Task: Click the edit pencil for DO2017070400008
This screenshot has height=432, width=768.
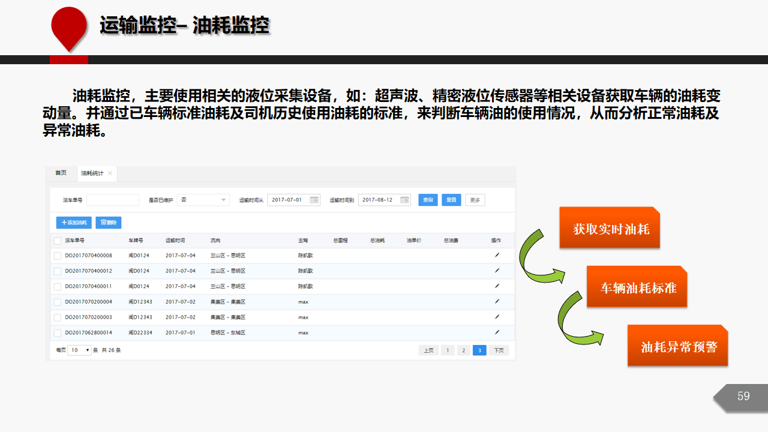Action: [x=497, y=255]
